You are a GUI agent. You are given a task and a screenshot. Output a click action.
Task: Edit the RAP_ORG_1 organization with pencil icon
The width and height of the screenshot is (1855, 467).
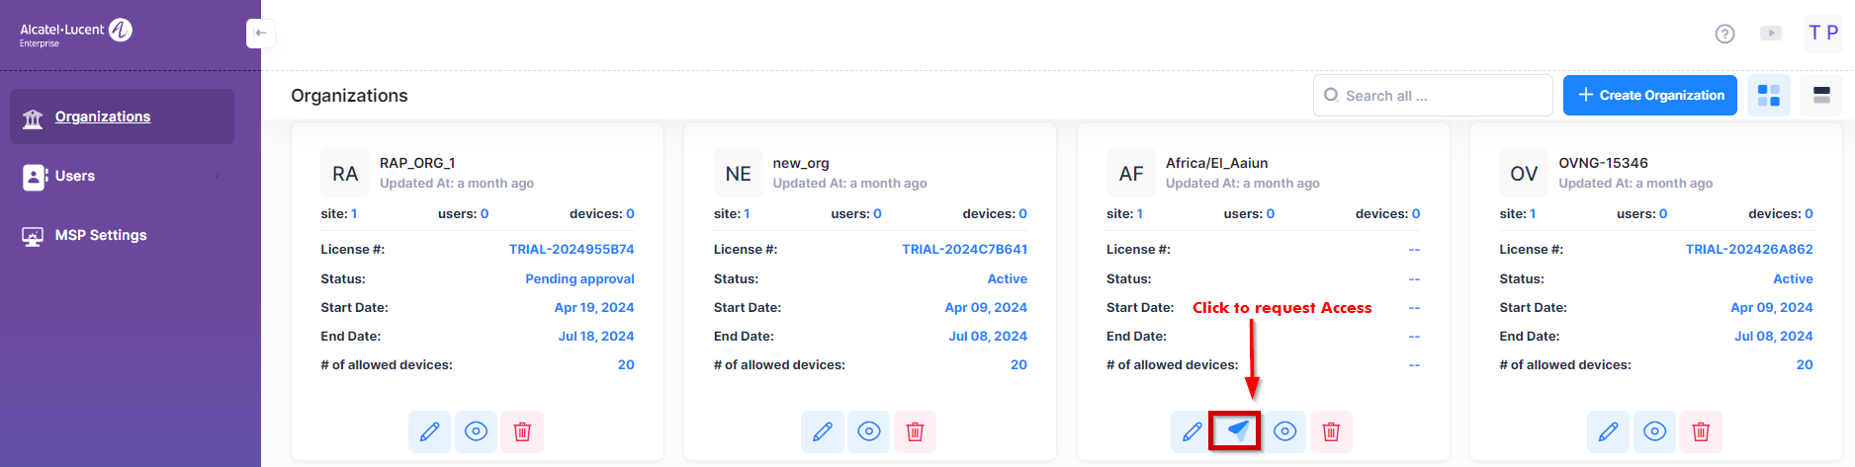click(x=429, y=431)
